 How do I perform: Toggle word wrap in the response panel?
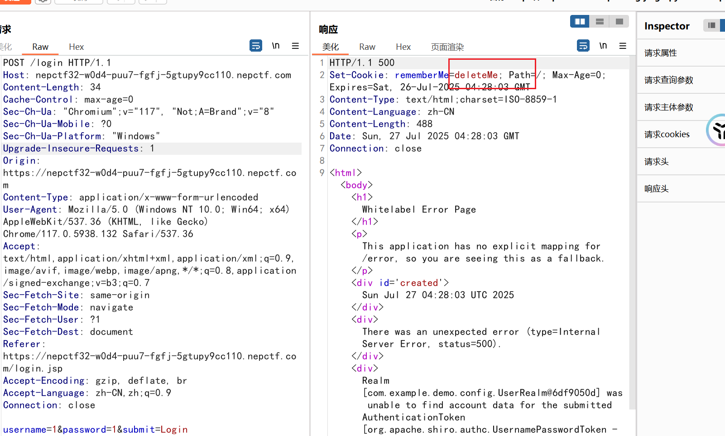click(x=583, y=46)
